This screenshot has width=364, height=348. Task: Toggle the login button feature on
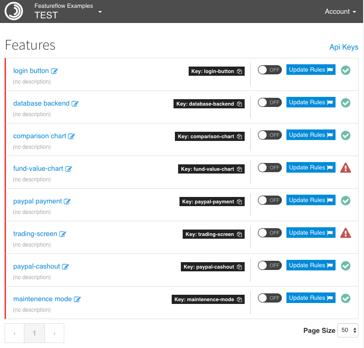point(269,70)
